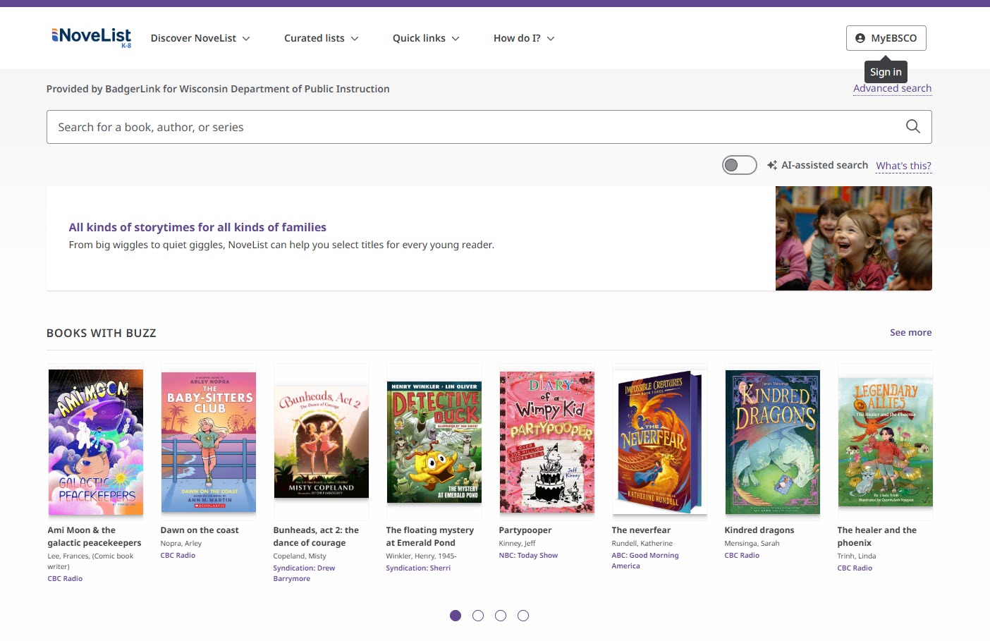The width and height of the screenshot is (990, 641).
Task: Expand the Discover NoveList menu
Action: (200, 38)
